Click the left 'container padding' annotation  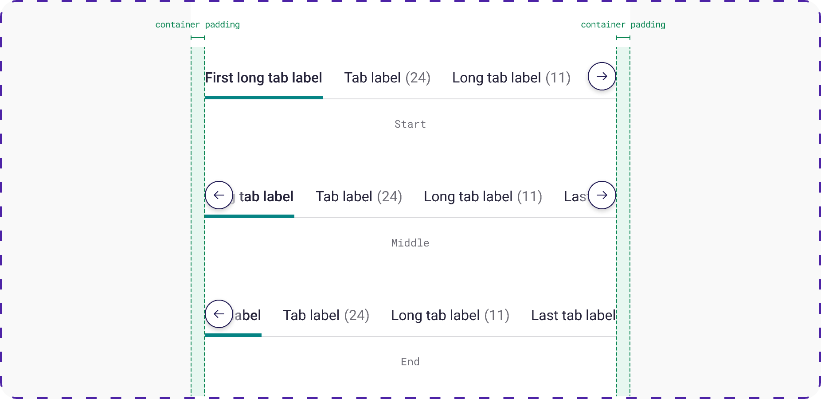(x=197, y=24)
